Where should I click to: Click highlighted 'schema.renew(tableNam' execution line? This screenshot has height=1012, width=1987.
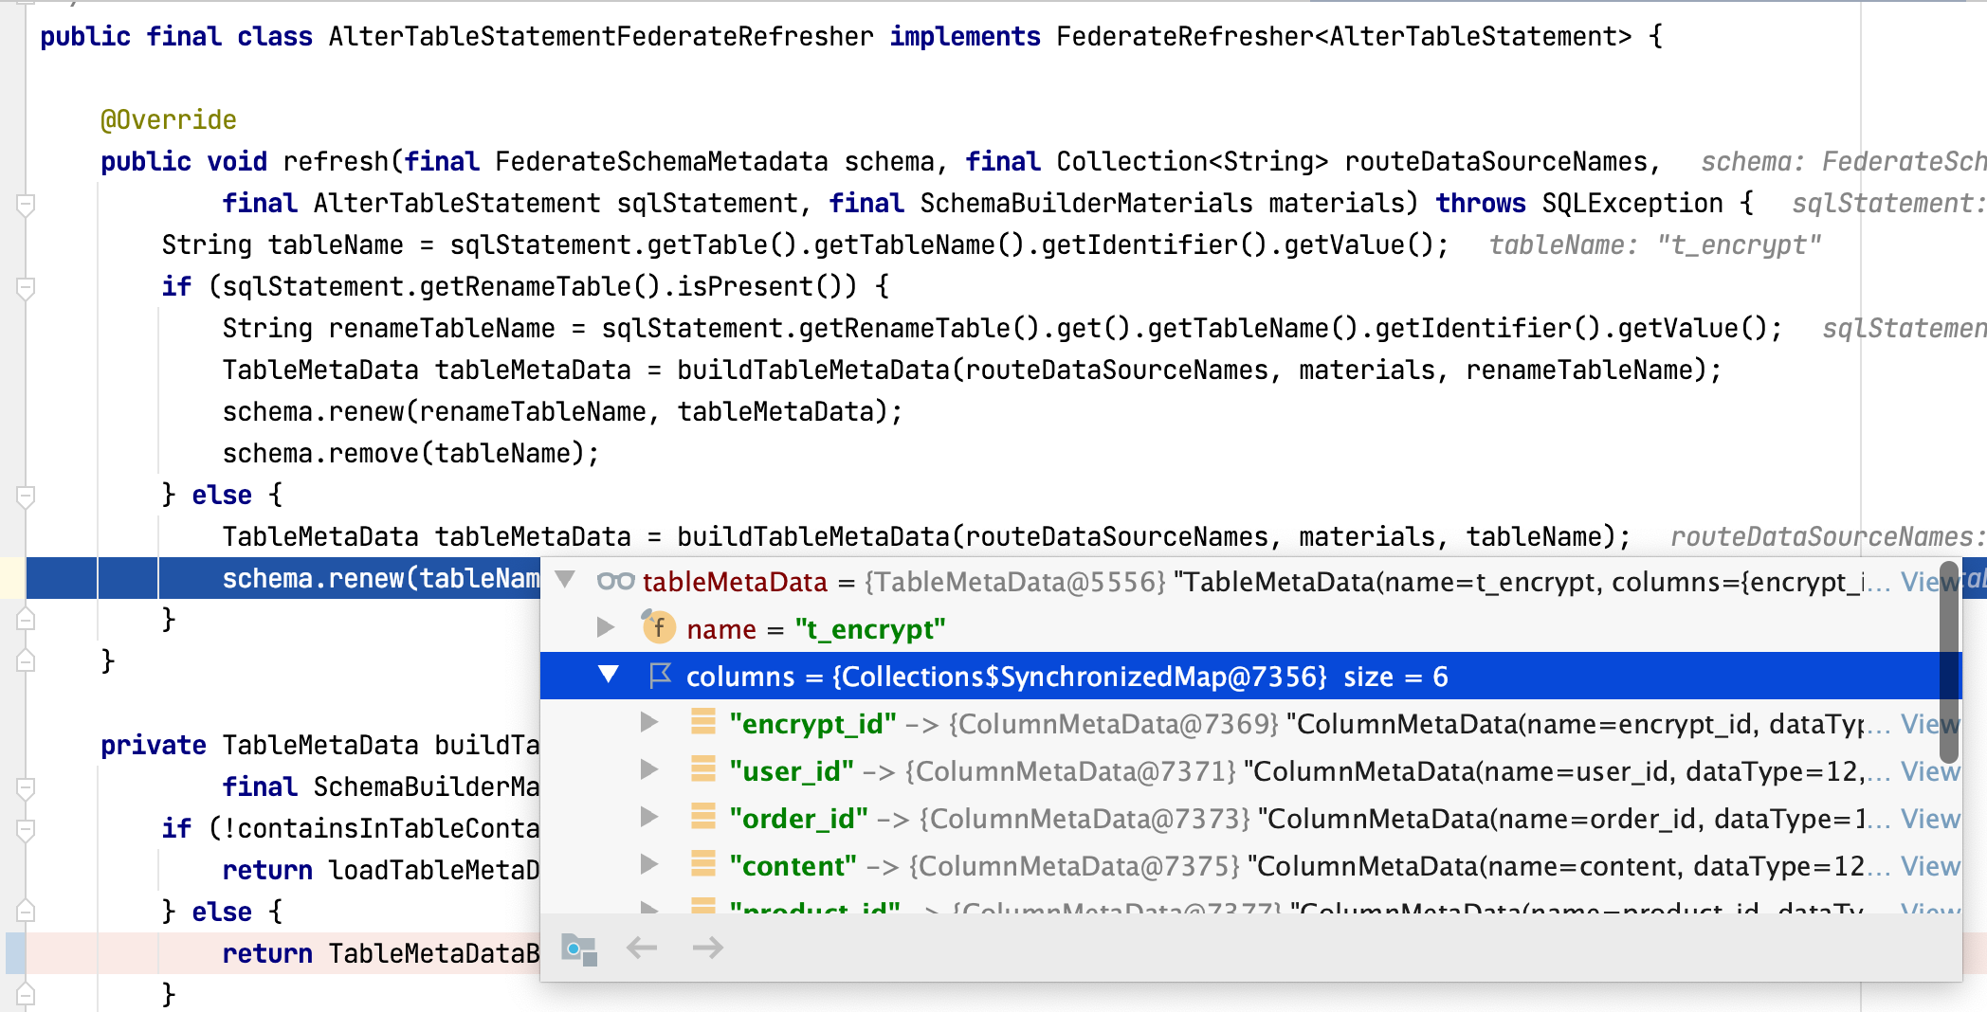point(381,578)
